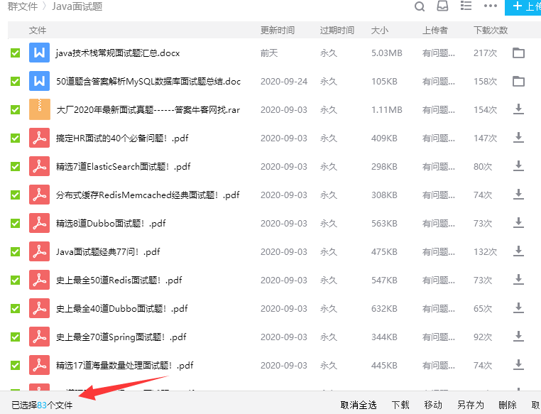Click 另存为 in bottom action bar
Image resolution: width=541 pixels, height=414 pixels.
470,405
